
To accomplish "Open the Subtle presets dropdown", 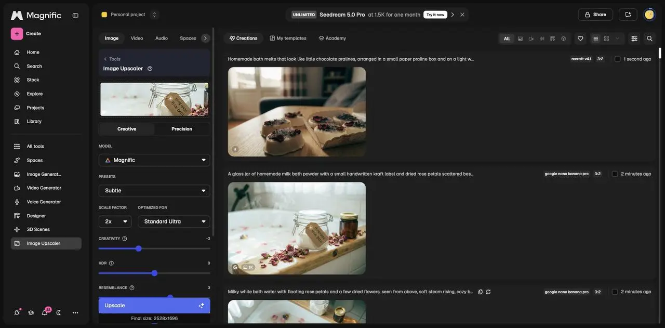I will pyautogui.click(x=154, y=191).
